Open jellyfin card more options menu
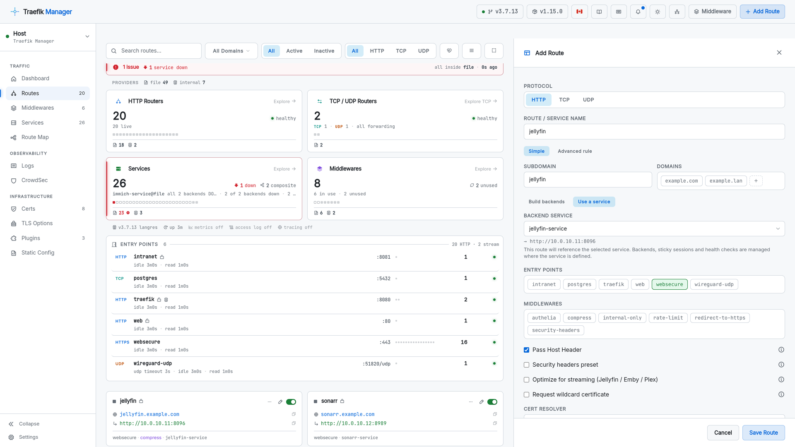 click(270, 401)
